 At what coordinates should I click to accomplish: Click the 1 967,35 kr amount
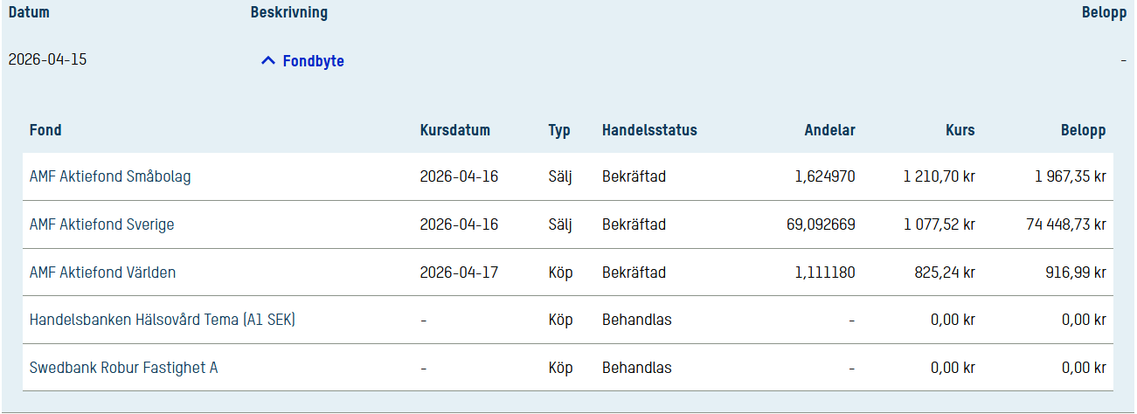(x=1070, y=176)
